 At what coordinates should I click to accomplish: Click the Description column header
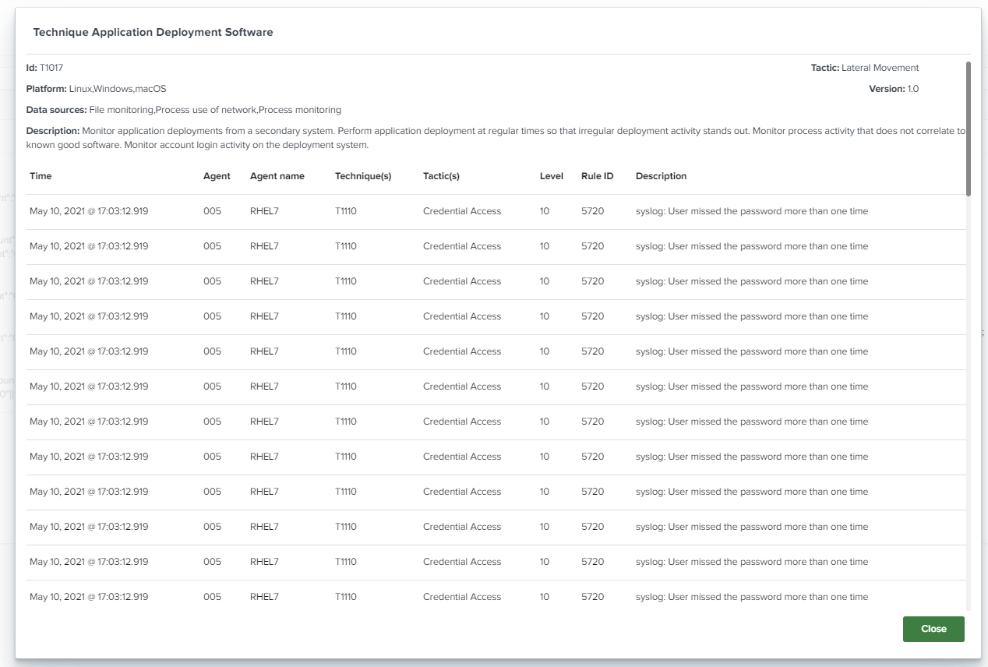[661, 176]
